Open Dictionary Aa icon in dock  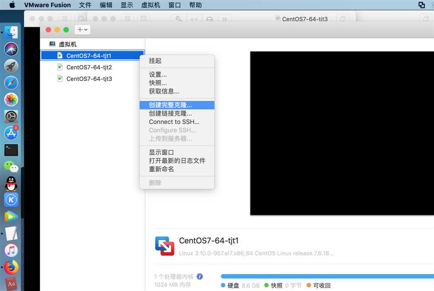(11, 284)
